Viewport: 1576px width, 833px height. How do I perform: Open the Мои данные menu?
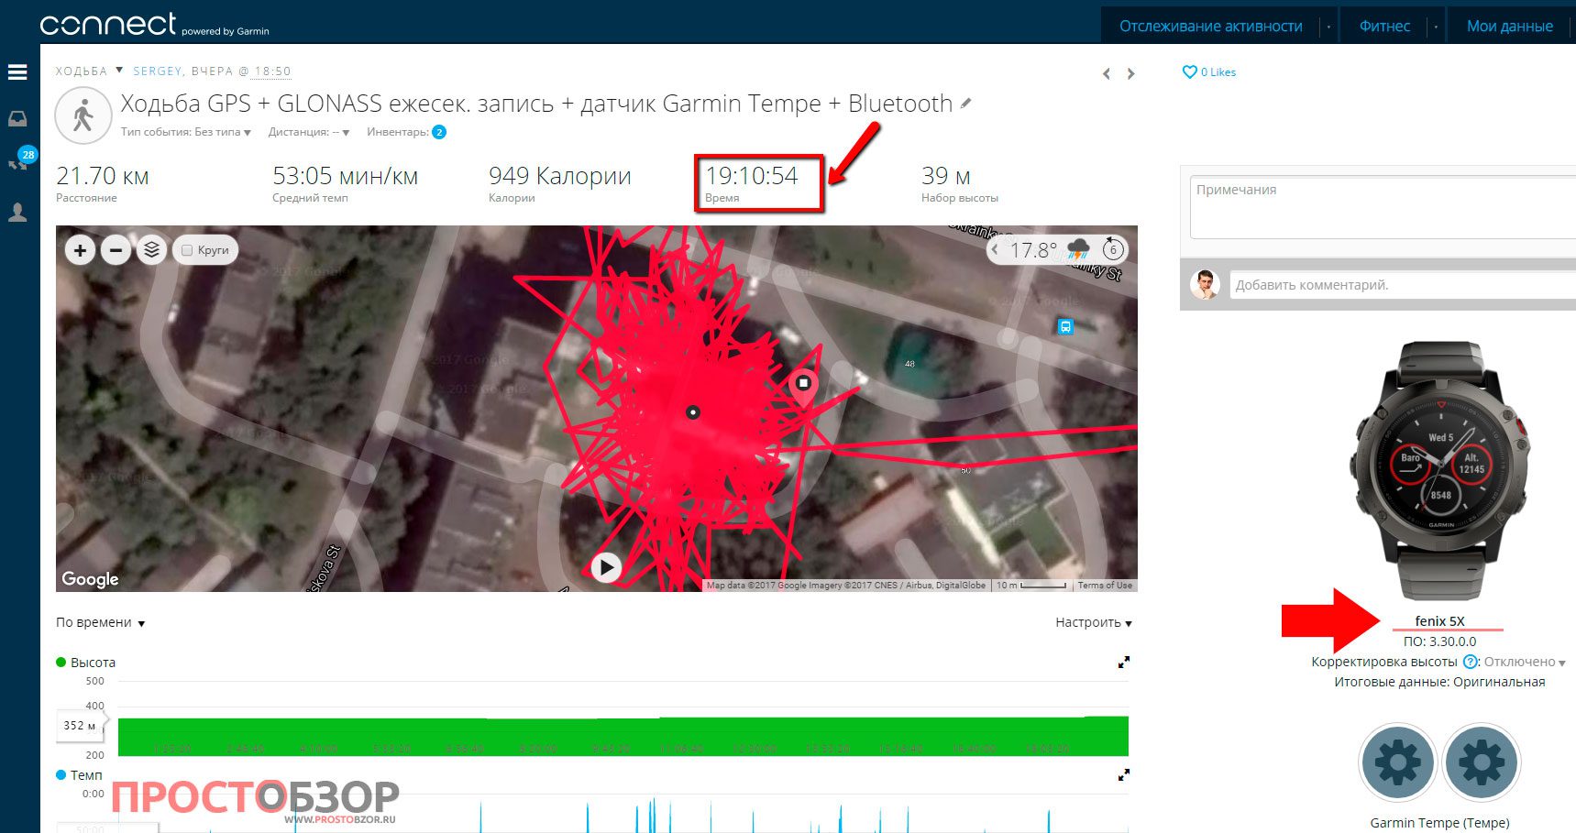pos(1510,27)
